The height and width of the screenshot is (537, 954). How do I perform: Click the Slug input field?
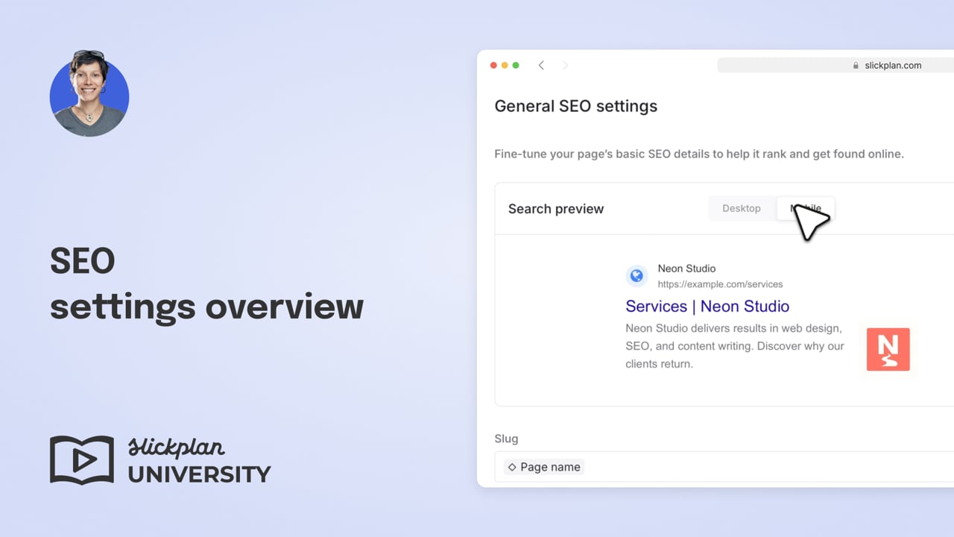point(724,467)
